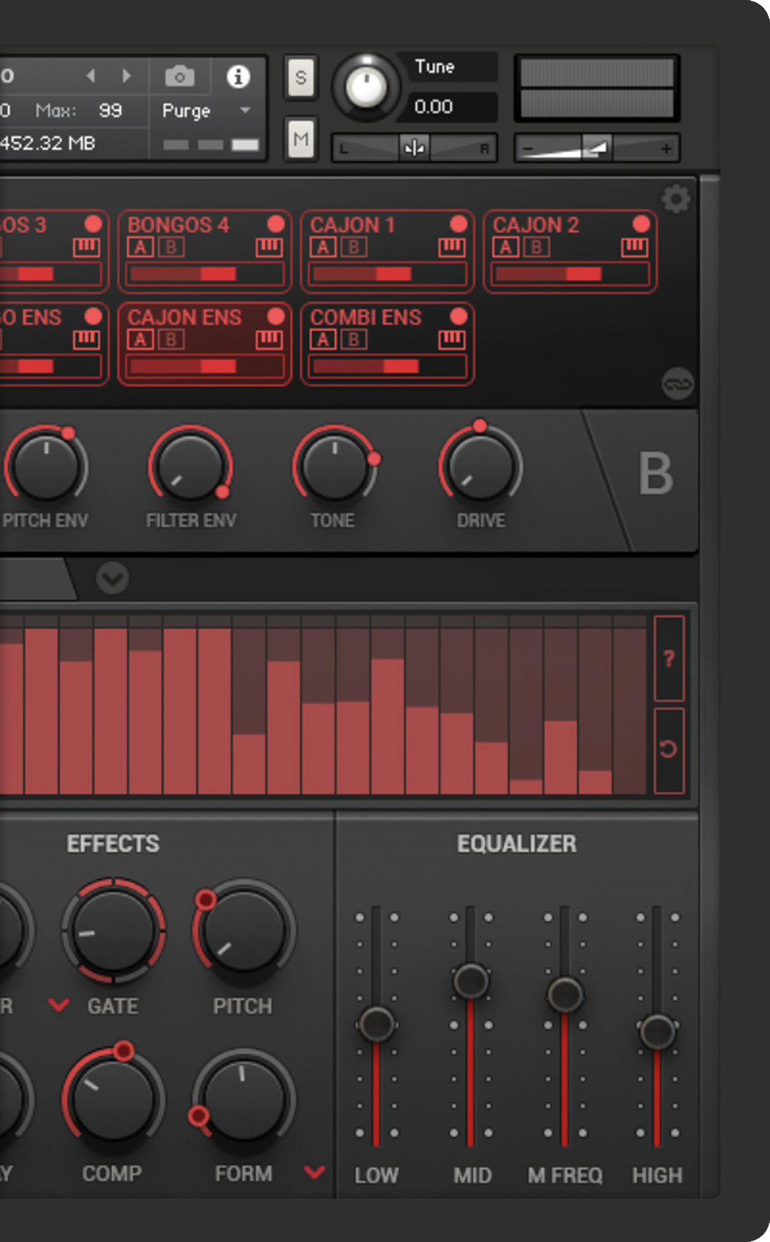The image size is (770, 1242).
Task: Open the instrument info icon
Action: pyautogui.click(x=238, y=77)
